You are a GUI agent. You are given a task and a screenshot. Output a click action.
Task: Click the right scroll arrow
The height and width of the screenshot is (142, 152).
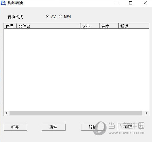tap(146, 113)
